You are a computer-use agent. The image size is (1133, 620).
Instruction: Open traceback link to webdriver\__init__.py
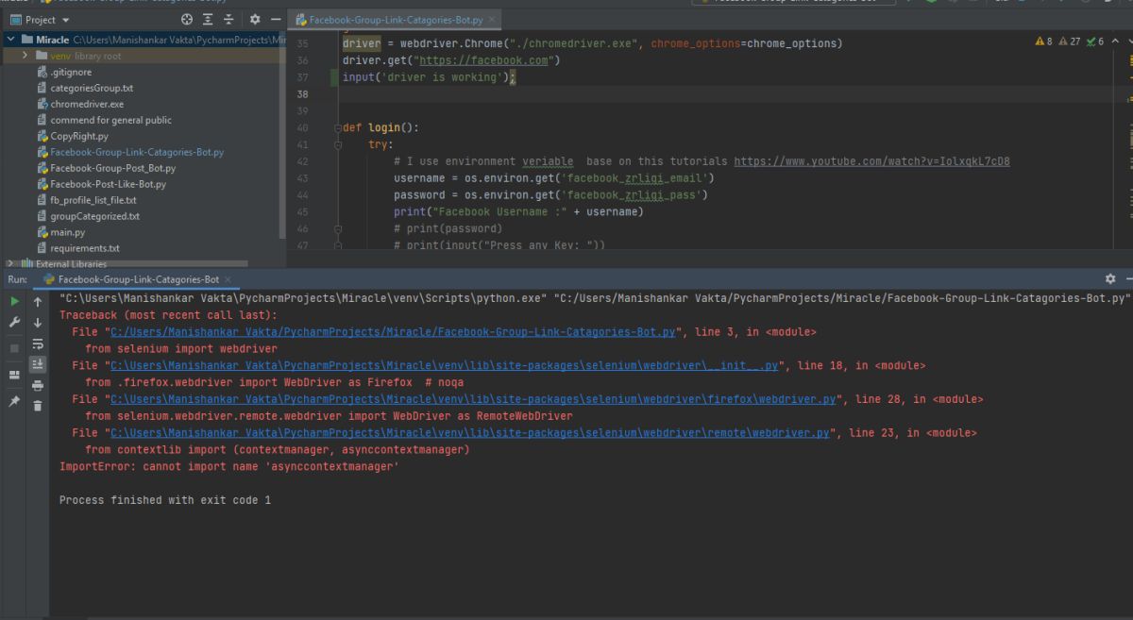pos(444,366)
